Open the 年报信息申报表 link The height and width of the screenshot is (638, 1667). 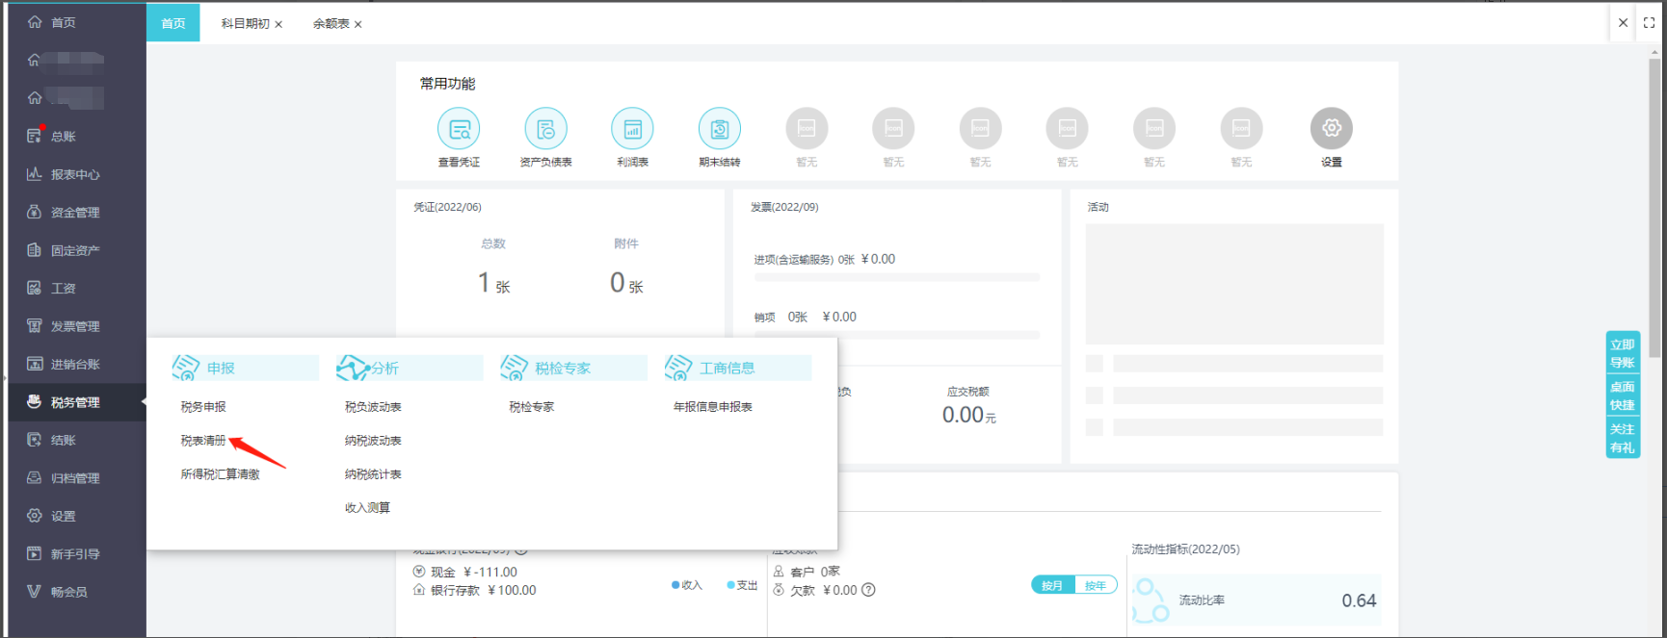coord(712,407)
